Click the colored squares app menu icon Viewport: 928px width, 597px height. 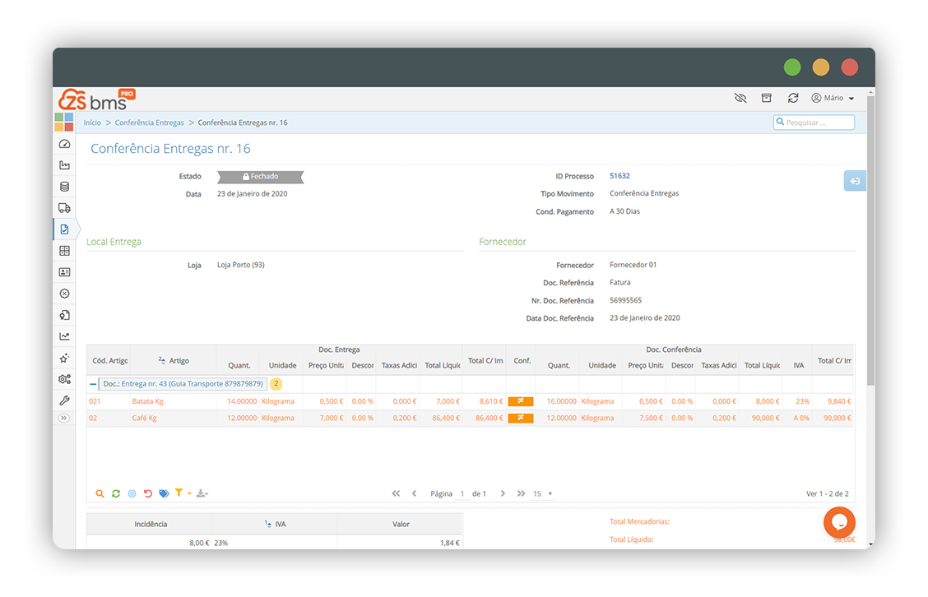64,122
